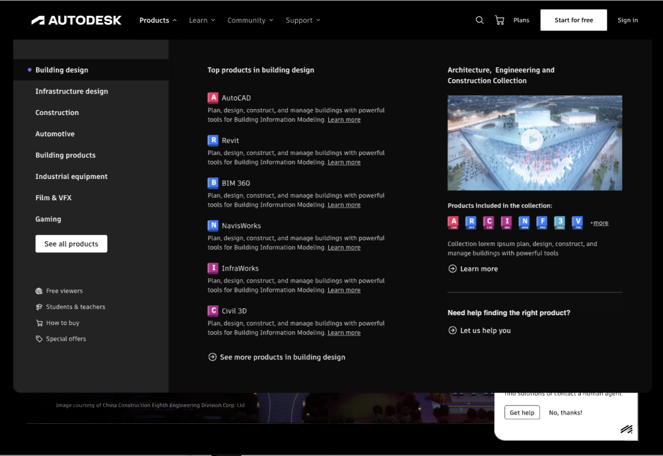Image resolution: width=663 pixels, height=456 pixels.
Task: Expand the Community dropdown
Action: click(250, 20)
